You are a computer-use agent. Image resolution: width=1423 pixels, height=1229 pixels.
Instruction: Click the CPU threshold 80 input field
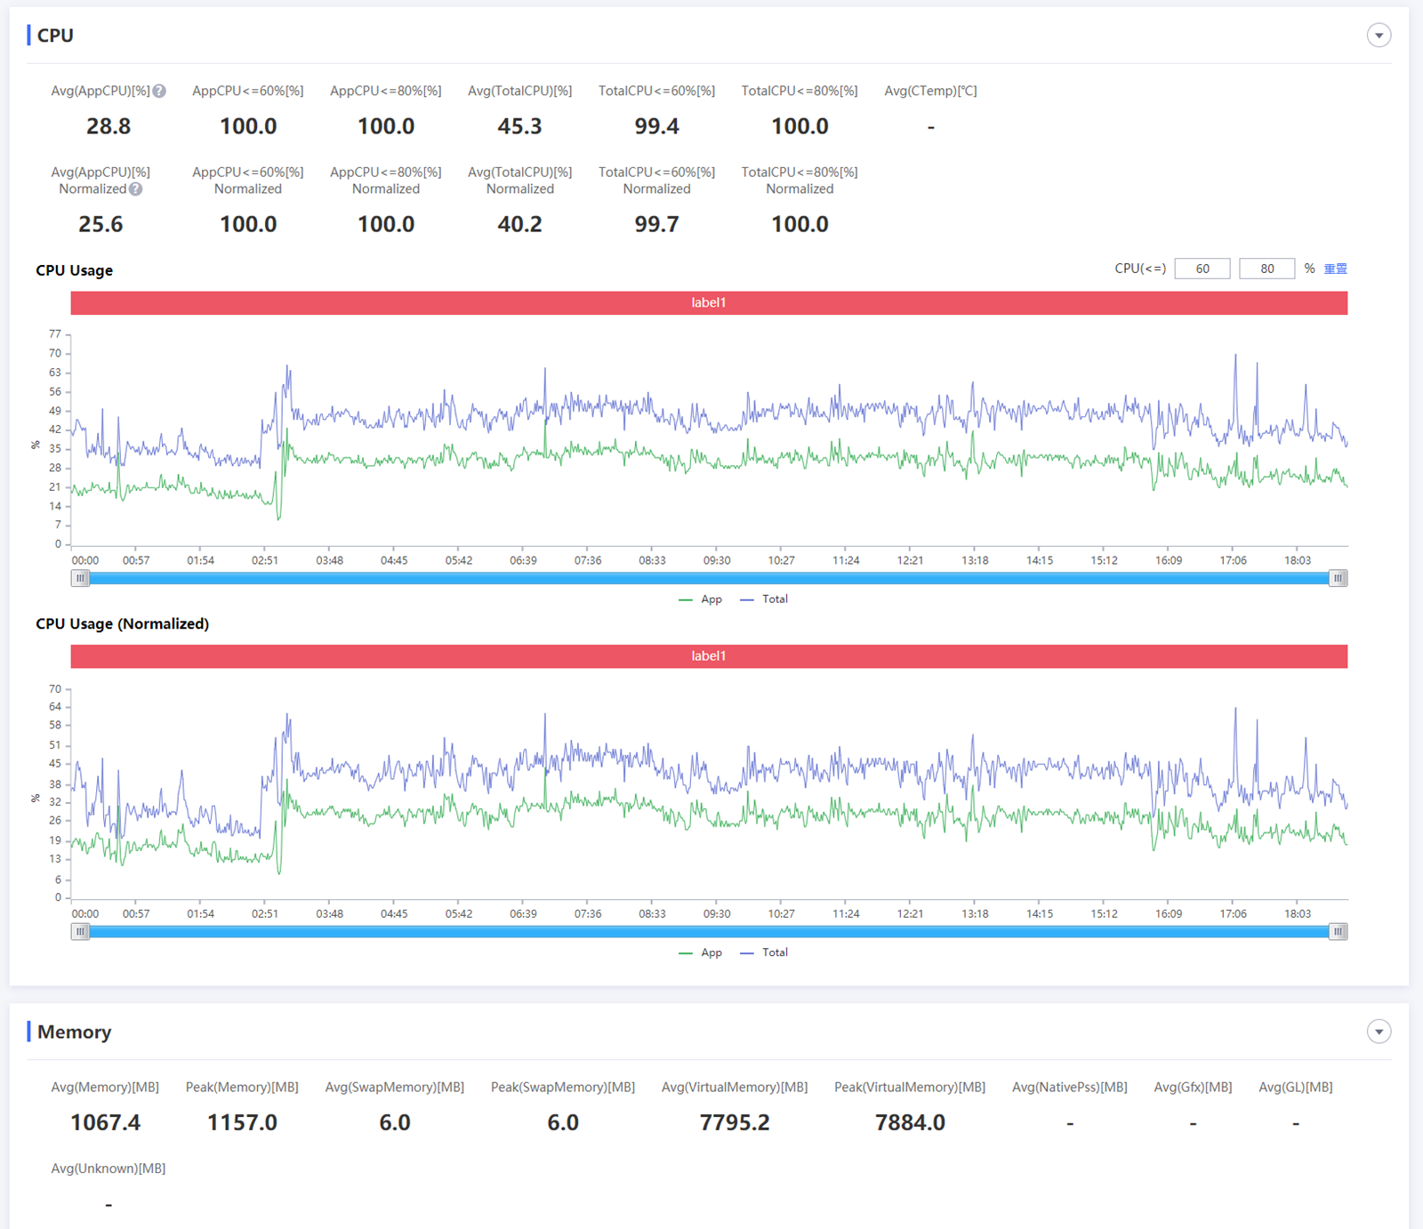pyautogui.click(x=1266, y=269)
